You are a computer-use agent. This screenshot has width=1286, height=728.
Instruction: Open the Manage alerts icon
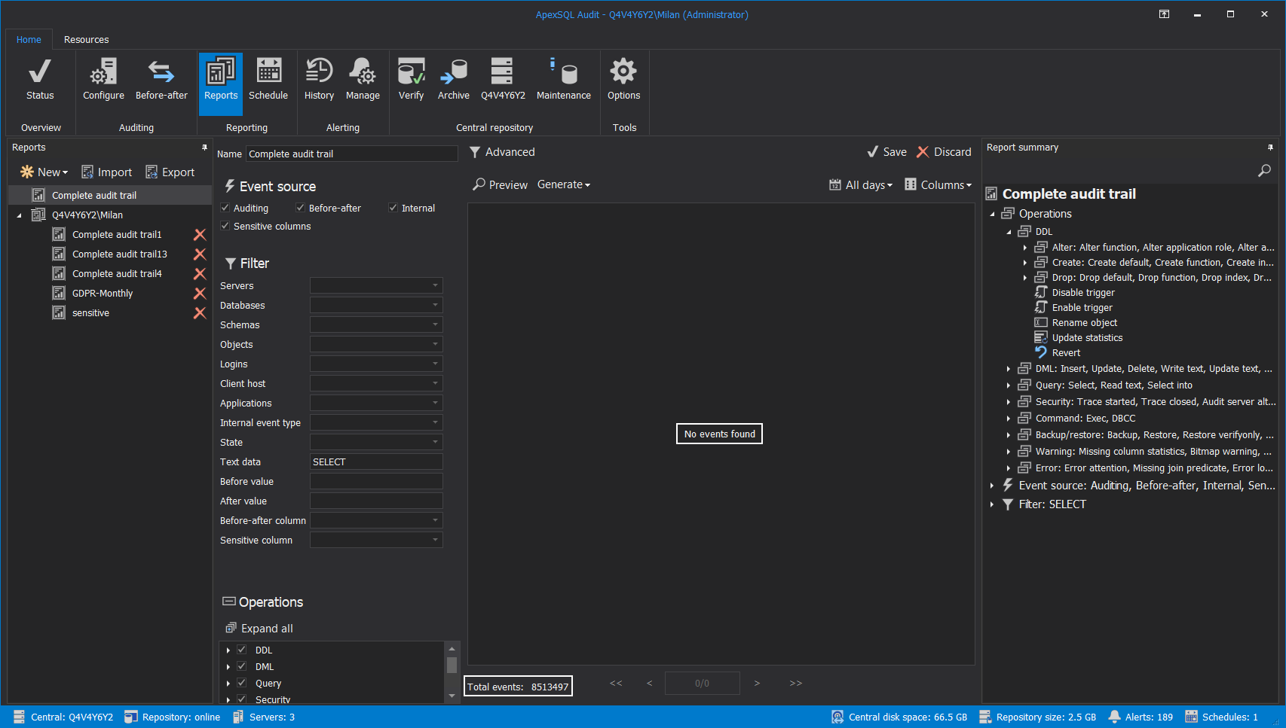click(363, 78)
